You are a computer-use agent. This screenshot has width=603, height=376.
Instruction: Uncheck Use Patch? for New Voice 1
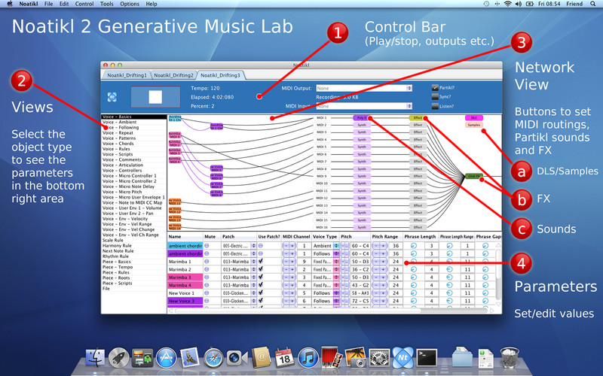[261, 293]
